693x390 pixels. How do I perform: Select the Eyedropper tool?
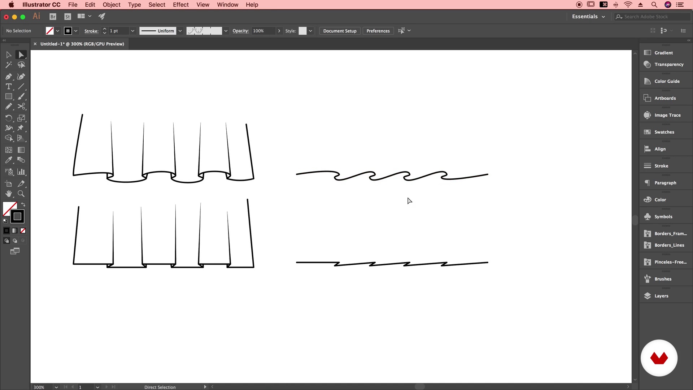click(9, 160)
